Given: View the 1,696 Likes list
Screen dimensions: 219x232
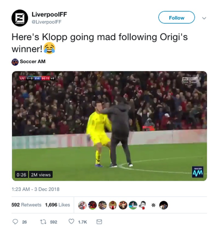Looking at the screenshot, I should click(57, 205).
